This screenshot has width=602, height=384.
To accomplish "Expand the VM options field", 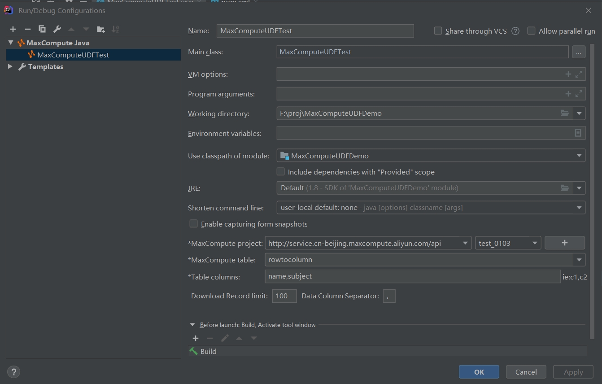I will click(x=579, y=74).
